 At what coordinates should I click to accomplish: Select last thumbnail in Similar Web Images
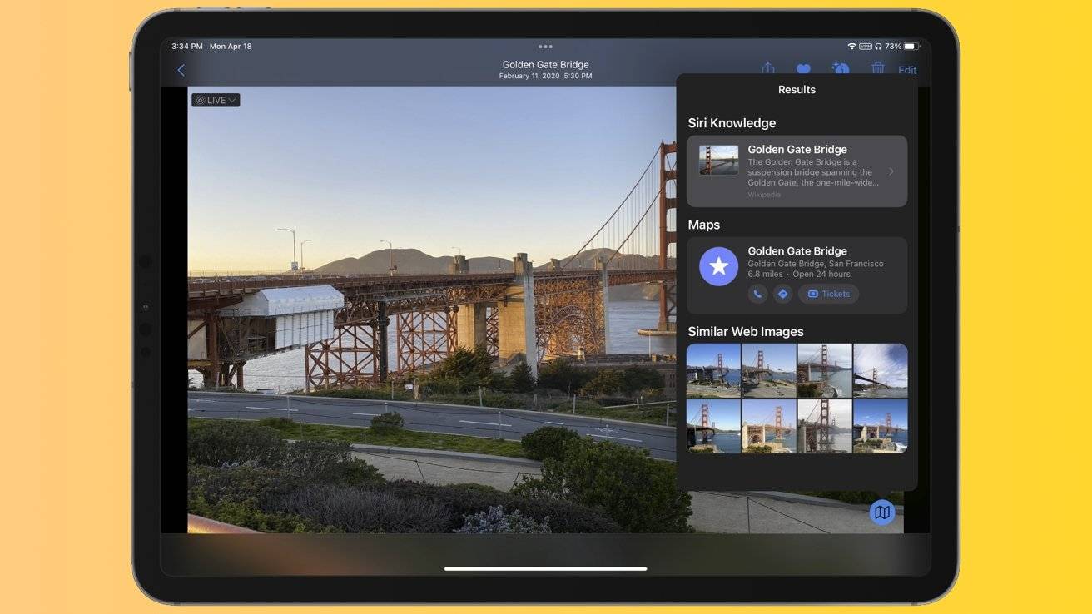click(881, 426)
